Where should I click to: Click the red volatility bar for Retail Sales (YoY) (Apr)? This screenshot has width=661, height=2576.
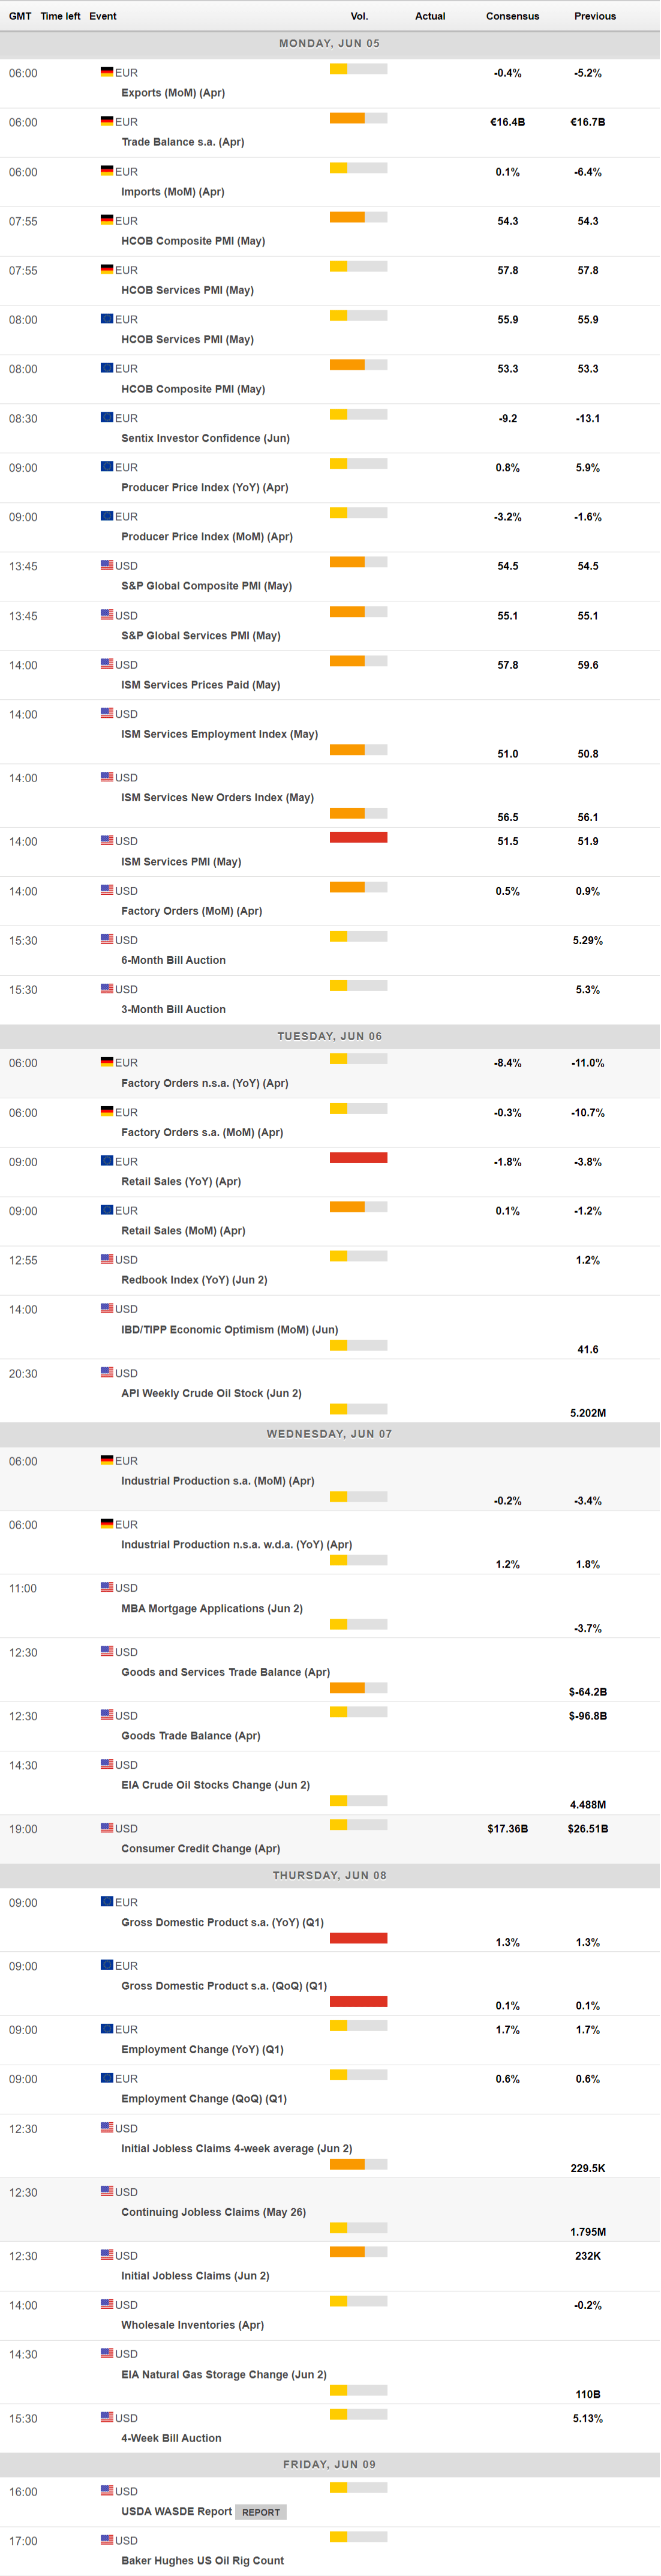(358, 1158)
